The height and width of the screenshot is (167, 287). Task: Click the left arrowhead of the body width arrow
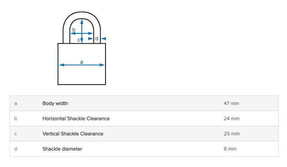(62, 65)
